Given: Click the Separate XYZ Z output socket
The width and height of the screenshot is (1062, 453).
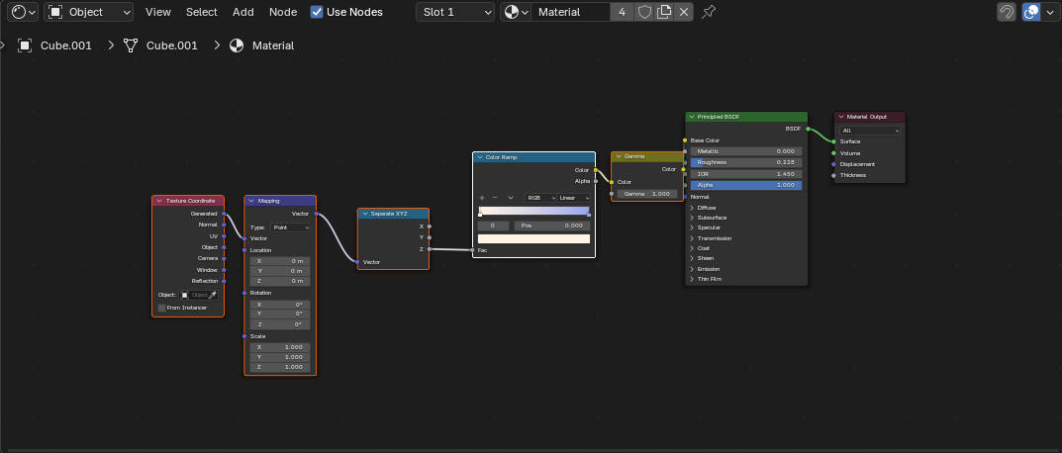Looking at the screenshot, I should pos(430,249).
